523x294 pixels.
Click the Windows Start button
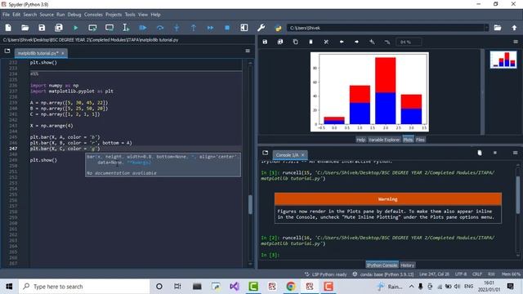point(9,287)
